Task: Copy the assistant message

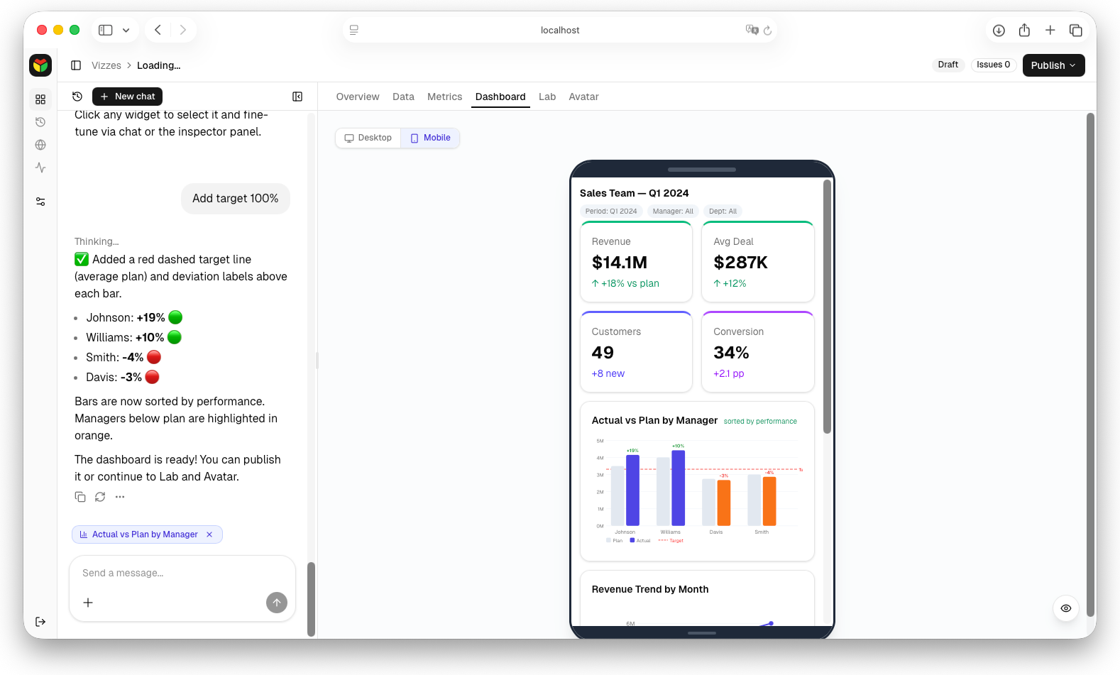Action: [80, 497]
